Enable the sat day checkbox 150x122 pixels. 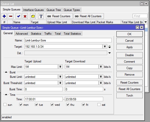99,105
